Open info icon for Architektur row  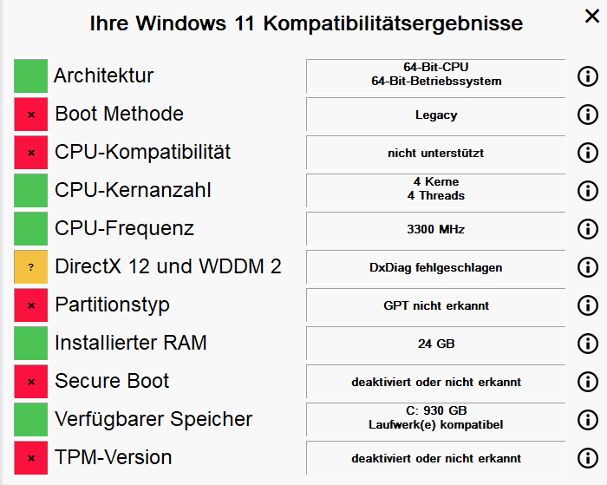588,76
